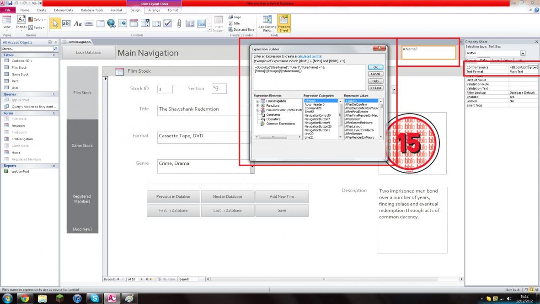Open the calculated control help link
Image resolution: width=540 pixels, height=304 pixels.
click(310, 56)
